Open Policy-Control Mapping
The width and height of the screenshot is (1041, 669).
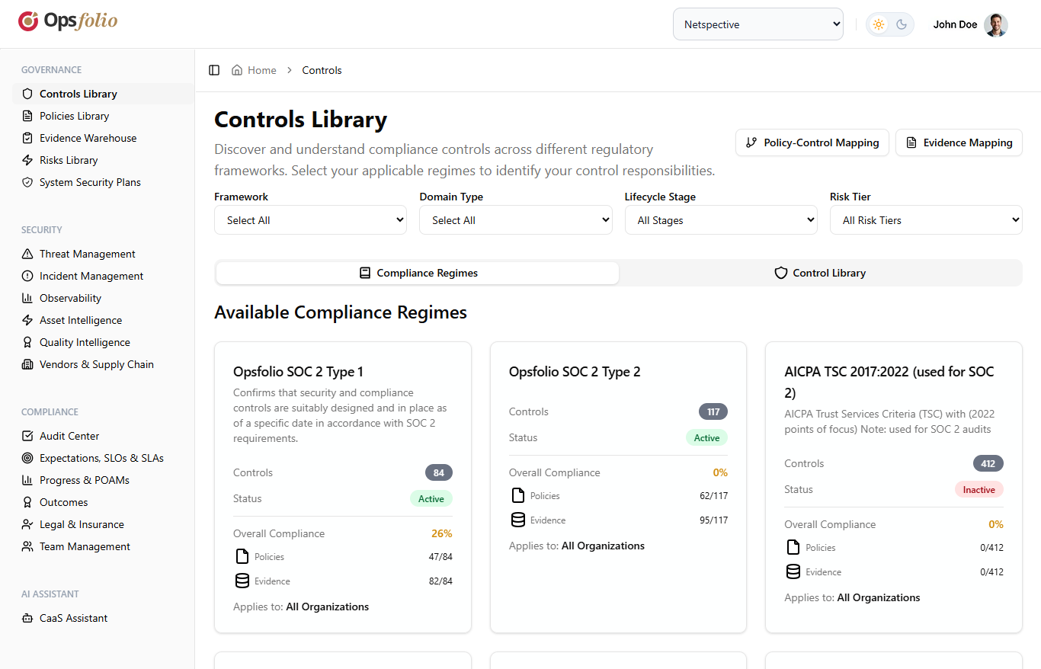point(812,142)
